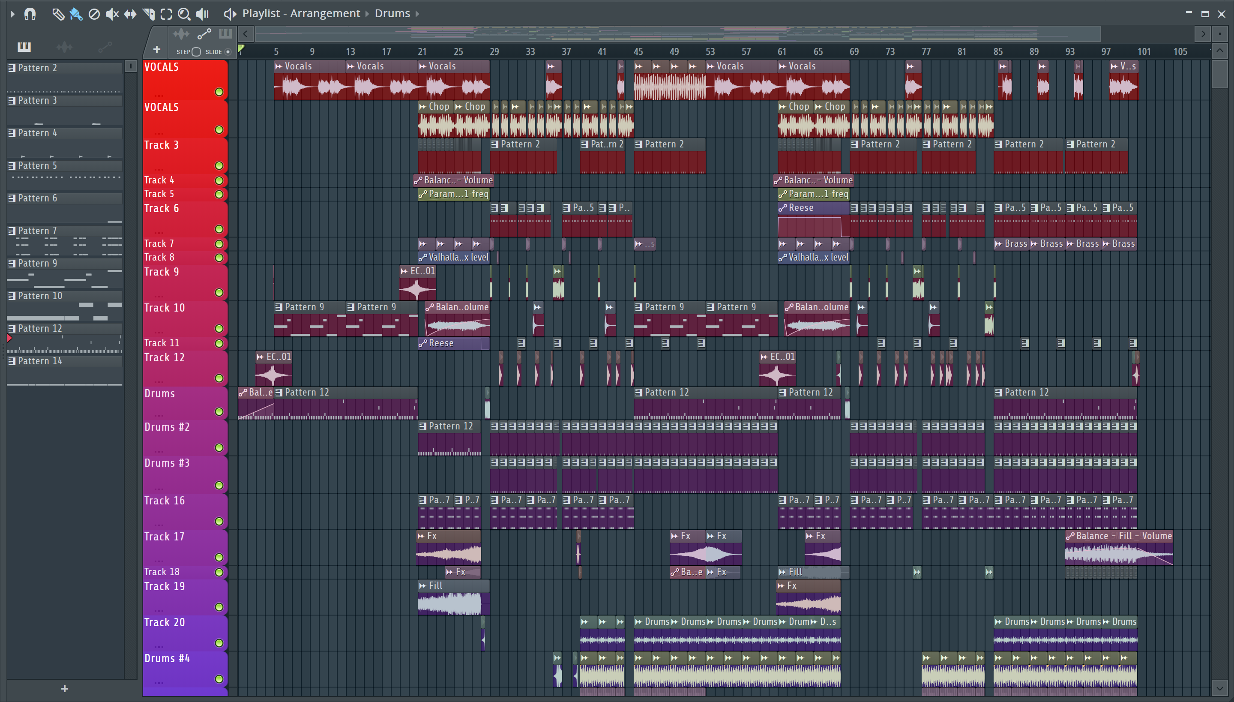Focus audio clips in playlist header

pos(181,34)
